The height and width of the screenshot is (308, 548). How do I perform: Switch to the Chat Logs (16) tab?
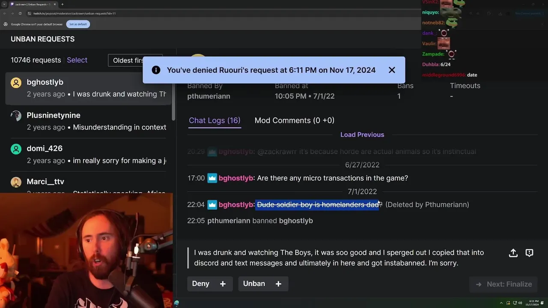click(x=214, y=121)
